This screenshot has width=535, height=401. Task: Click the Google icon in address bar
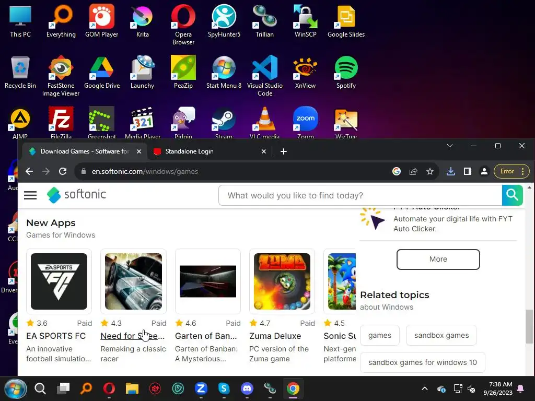[x=397, y=171]
